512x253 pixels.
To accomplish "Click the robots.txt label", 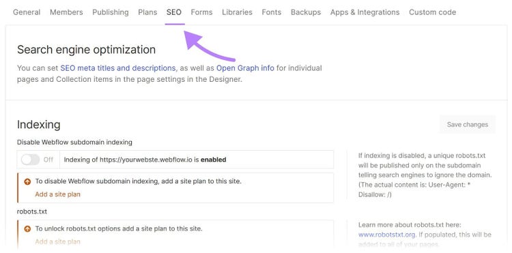I will pyautogui.click(x=32, y=211).
